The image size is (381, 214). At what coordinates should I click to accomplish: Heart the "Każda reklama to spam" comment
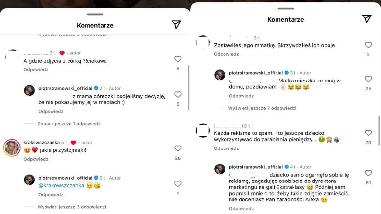368,132
